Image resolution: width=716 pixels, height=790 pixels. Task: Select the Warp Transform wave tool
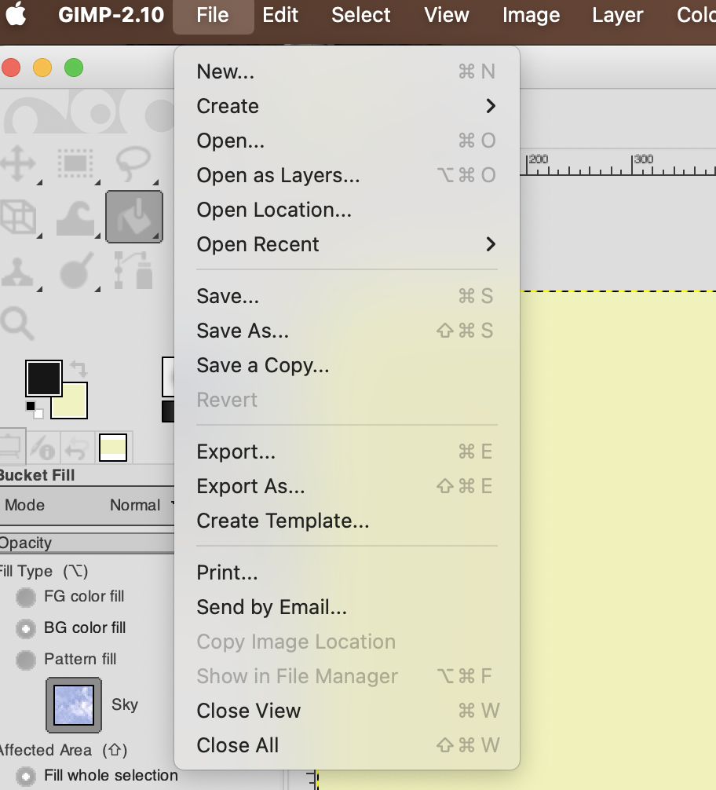click(75, 218)
